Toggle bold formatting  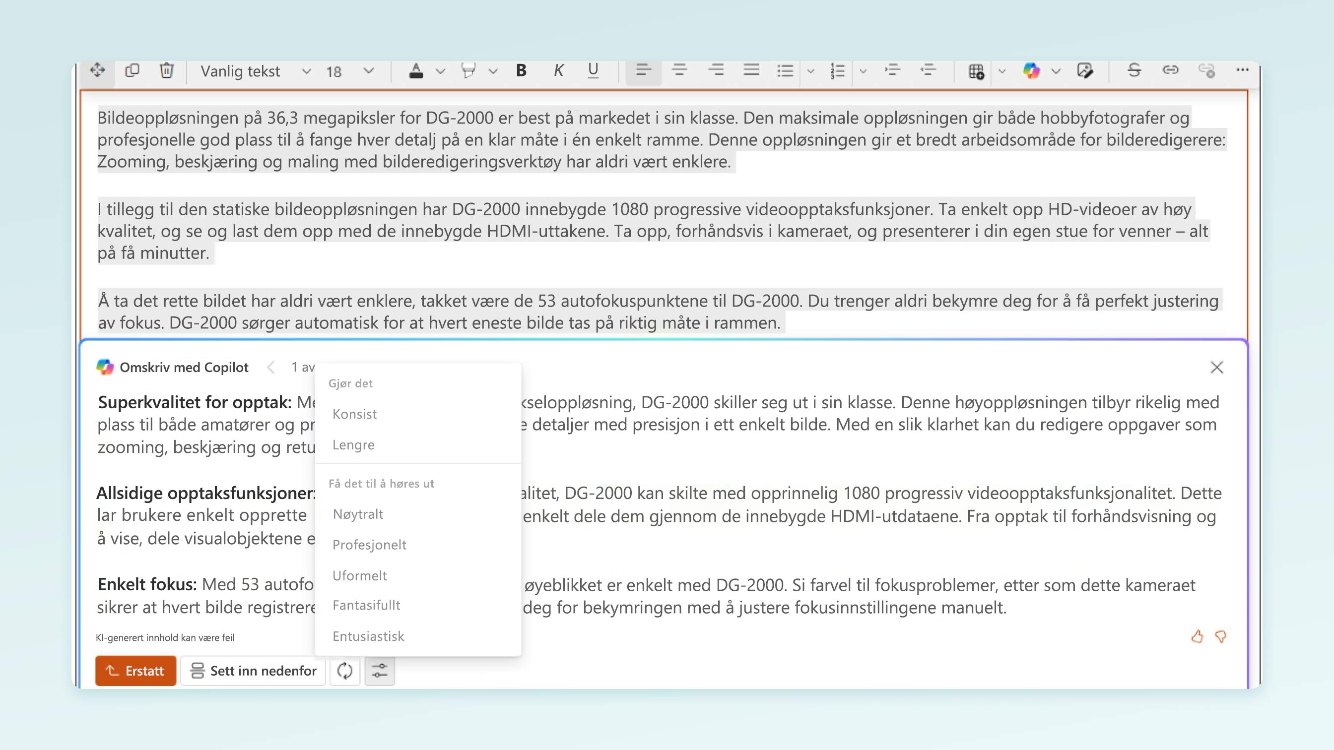click(x=522, y=70)
